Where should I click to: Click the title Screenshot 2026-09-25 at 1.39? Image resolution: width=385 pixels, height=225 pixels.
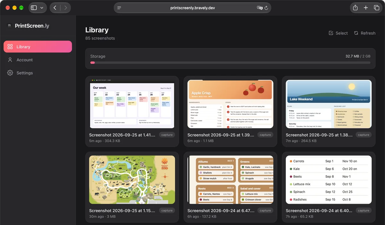[x=221, y=135]
